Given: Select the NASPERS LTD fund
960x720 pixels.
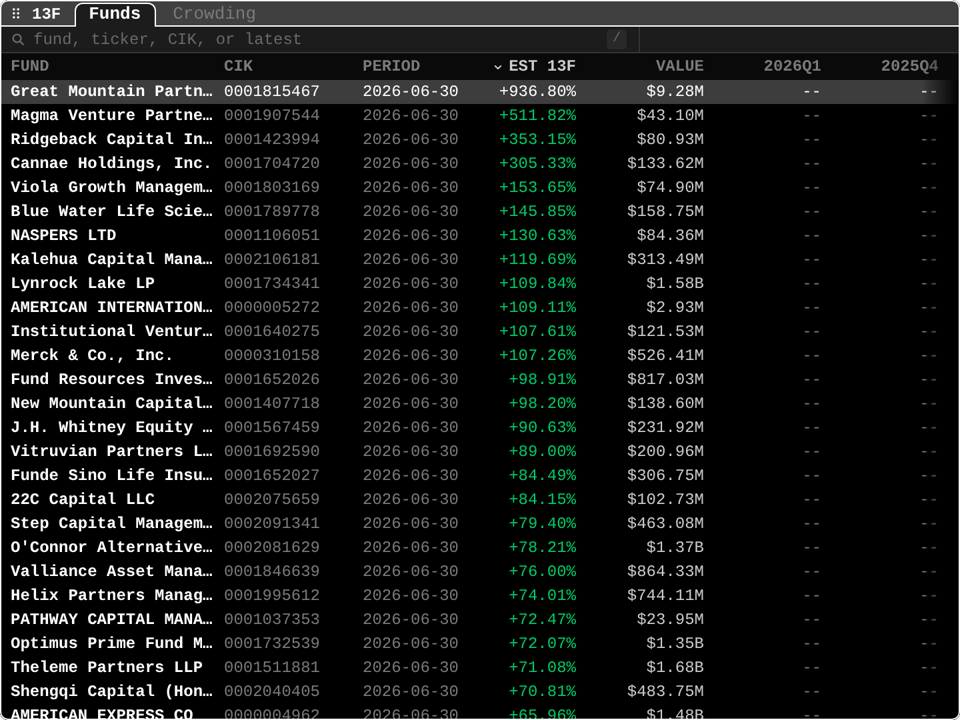Looking at the screenshot, I should click(480, 235).
